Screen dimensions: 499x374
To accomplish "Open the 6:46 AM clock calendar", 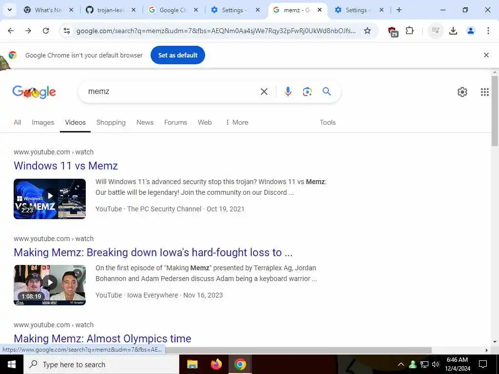I will click(x=457, y=364).
